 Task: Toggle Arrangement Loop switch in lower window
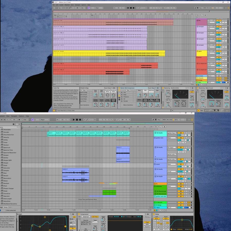pos(115,120)
